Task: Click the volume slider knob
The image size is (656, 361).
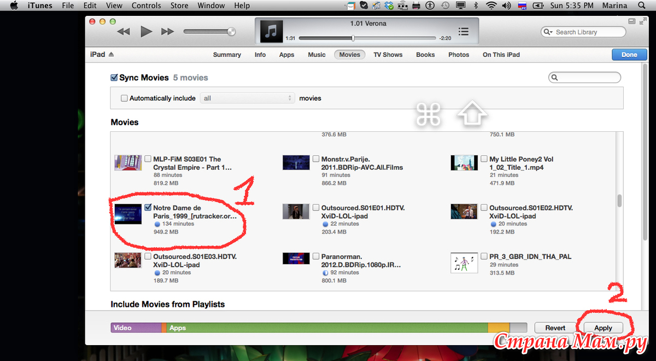Action: coord(231,32)
